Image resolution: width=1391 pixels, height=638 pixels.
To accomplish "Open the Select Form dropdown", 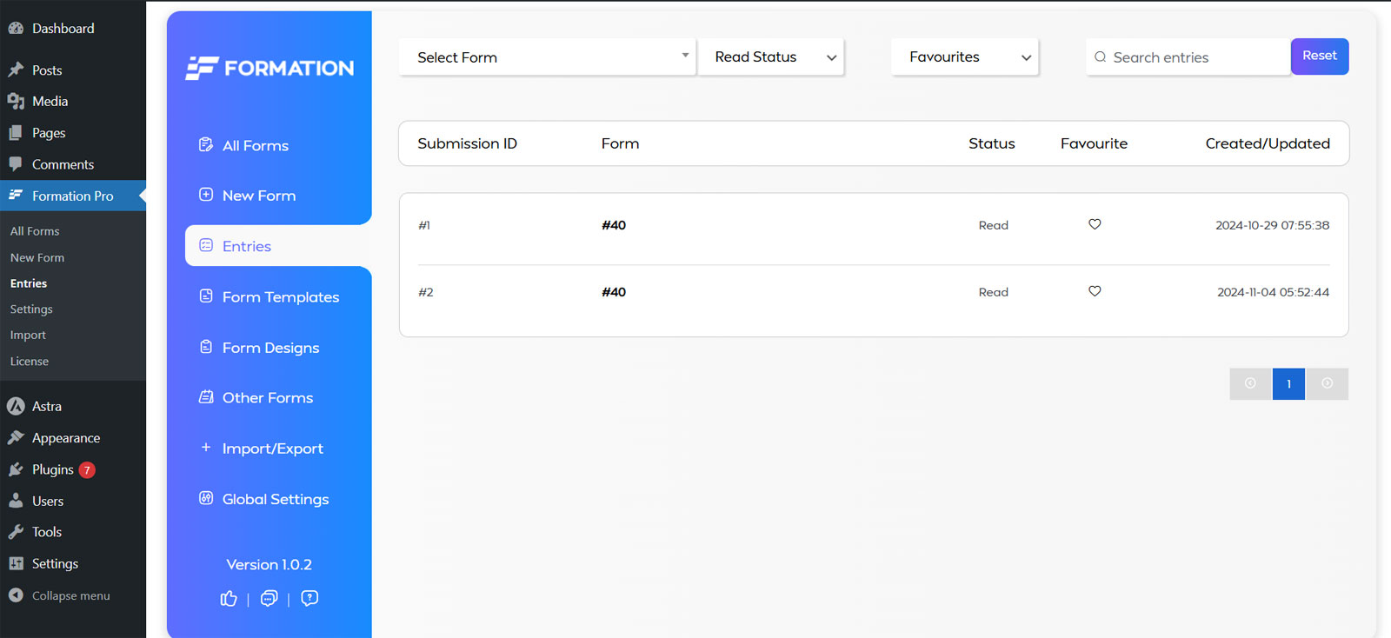I will 548,56.
